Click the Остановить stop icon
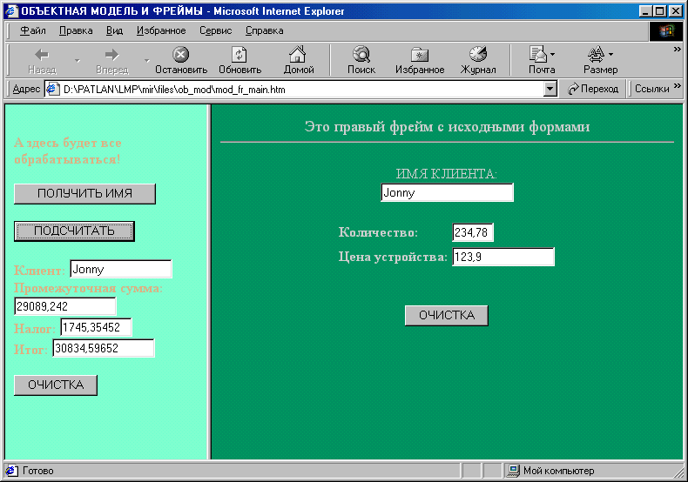This screenshot has height=482, width=688. pyautogui.click(x=181, y=55)
